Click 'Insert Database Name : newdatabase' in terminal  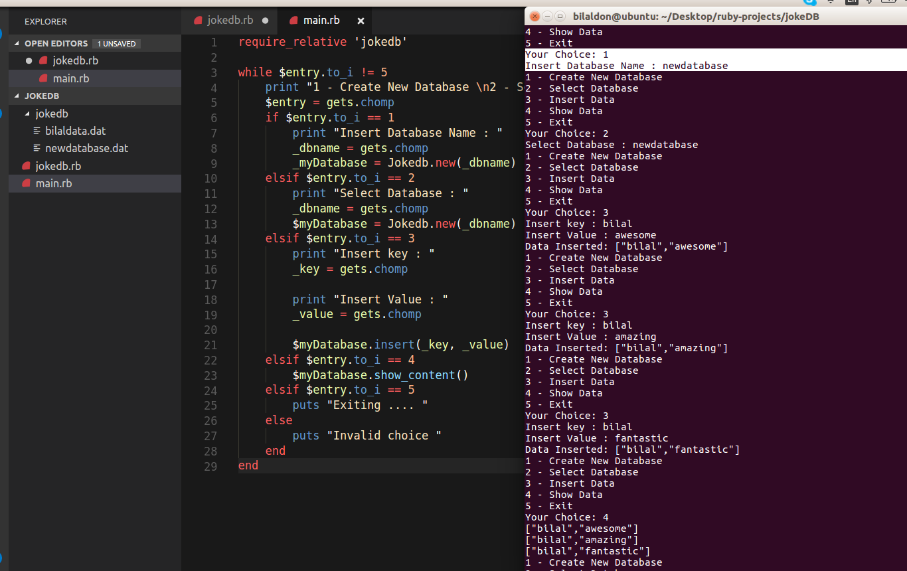tap(627, 66)
